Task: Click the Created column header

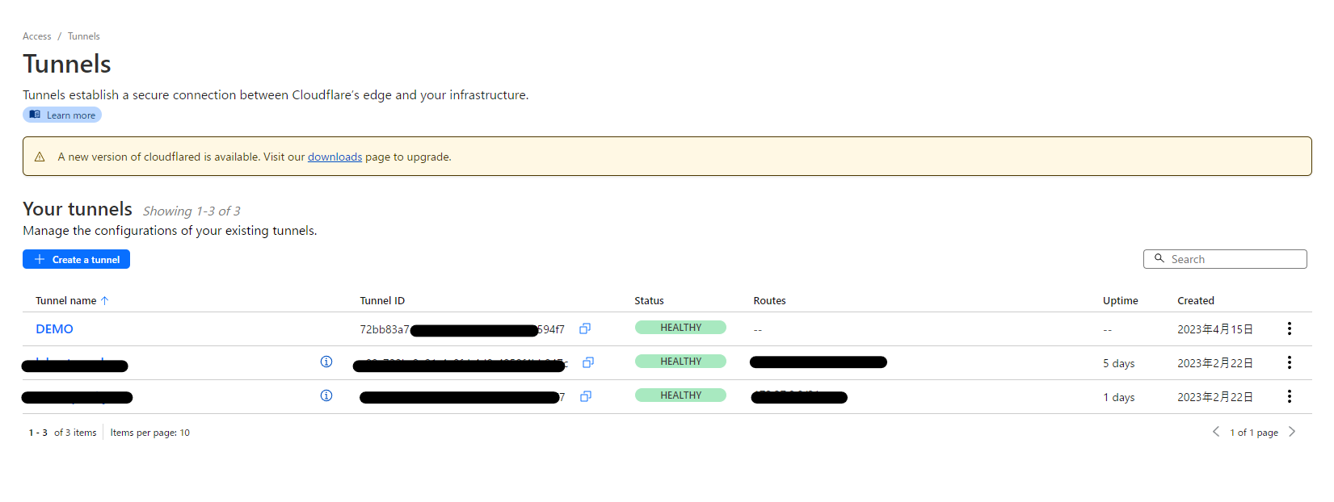Action: [x=1196, y=300]
